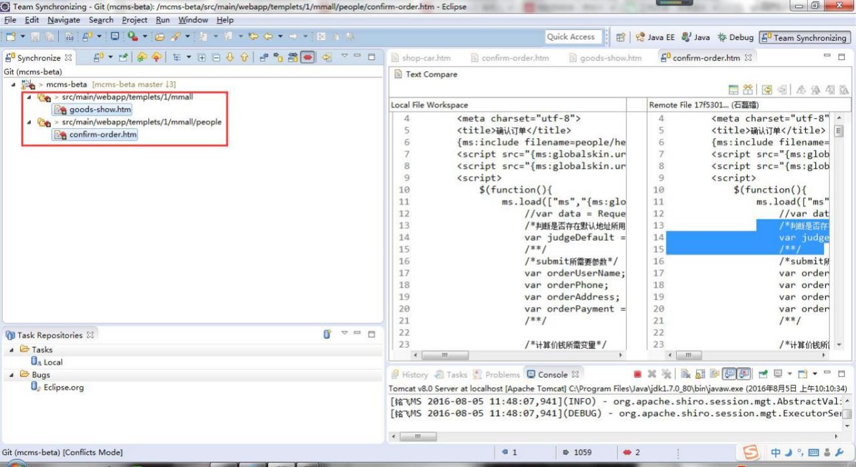Screen dimensions: 856x467
Task: Expand all items in Synchronize view
Action: (202, 57)
